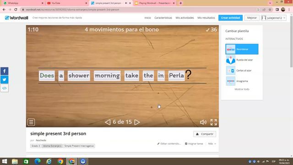Mute audio on simple present tab
The image size is (293, 165).
pyautogui.click(x=126, y=3)
